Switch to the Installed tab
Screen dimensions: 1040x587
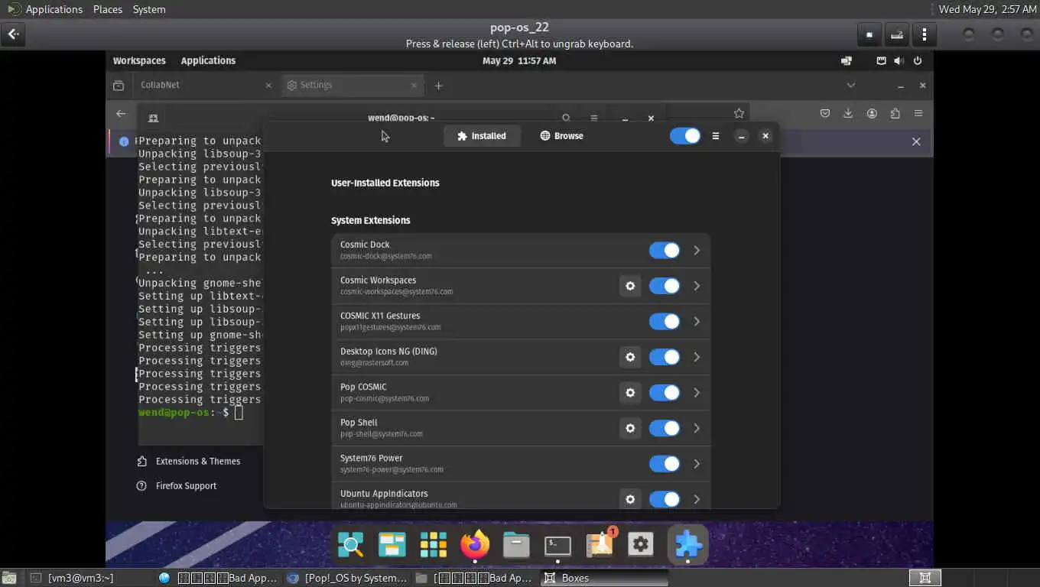tap(482, 136)
